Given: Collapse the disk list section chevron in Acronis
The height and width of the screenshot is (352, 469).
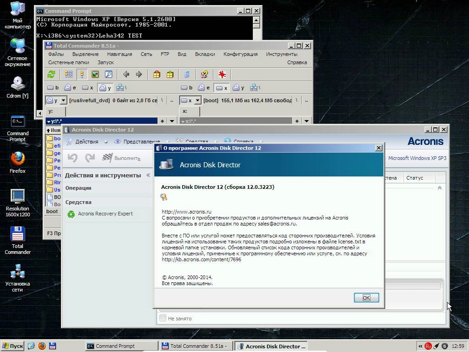Looking at the screenshot, I should click(x=439, y=188).
